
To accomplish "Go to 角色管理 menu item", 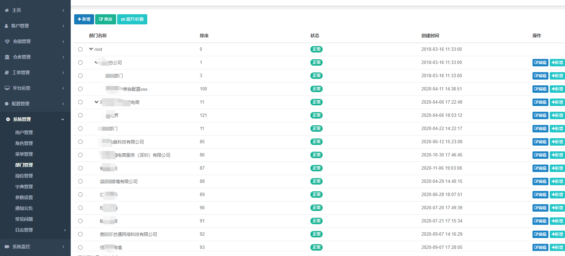I will pyautogui.click(x=24, y=143).
